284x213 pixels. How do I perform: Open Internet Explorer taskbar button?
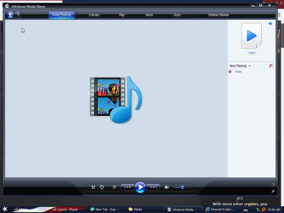tap(220, 209)
